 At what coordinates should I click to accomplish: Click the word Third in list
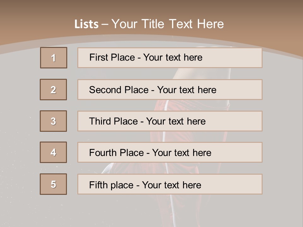[100, 121]
